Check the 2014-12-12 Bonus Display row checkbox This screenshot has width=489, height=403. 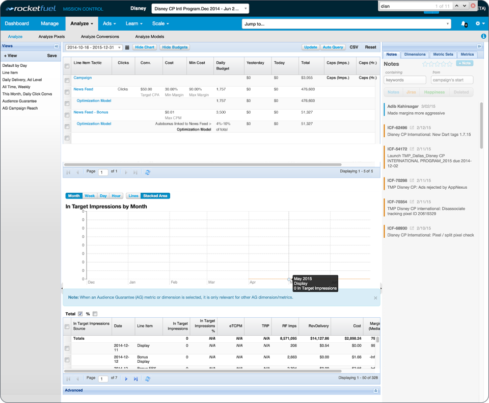pyautogui.click(x=67, y=360)
